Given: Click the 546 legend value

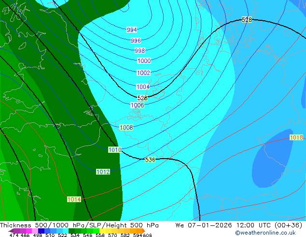Looking at the screenshot, I should coord(88,235).
